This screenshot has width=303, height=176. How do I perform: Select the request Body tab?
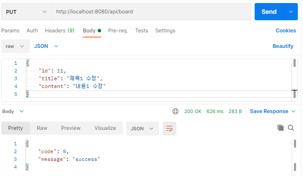pyautogui.click(x=92, y=31)
